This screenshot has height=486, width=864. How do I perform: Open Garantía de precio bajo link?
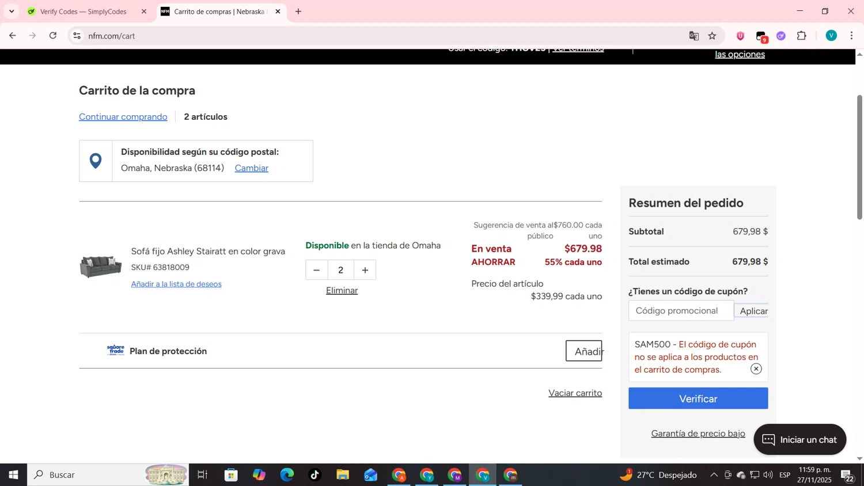(698, 434)
